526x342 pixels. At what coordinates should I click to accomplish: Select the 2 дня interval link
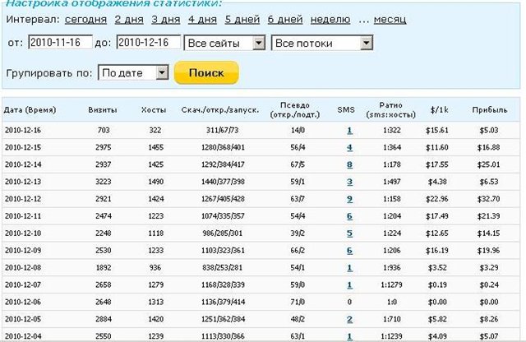(x=128, y=19)
